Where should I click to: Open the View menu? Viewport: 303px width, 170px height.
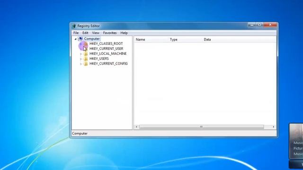click(x=96, y=33)
